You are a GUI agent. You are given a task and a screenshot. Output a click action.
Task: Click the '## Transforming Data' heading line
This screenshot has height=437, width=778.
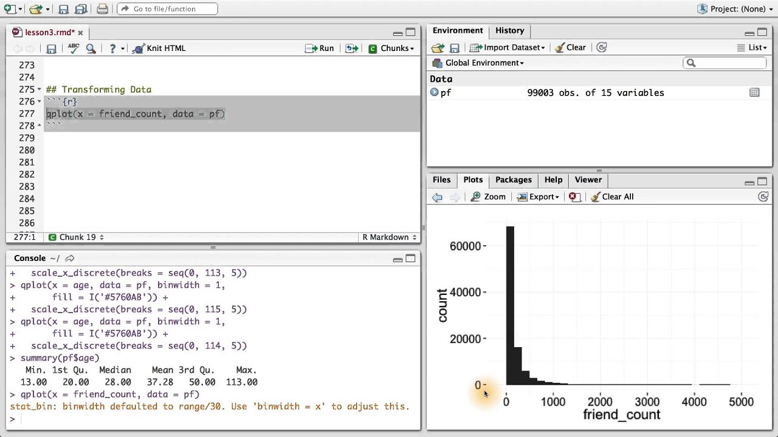pos(98,89)
